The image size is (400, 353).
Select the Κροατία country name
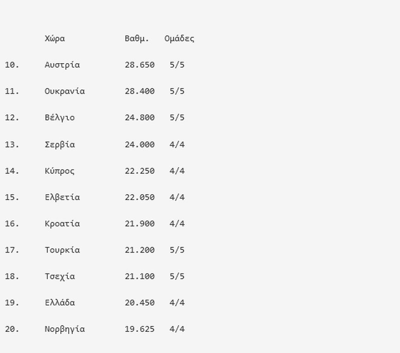click(x=62, y=224)
